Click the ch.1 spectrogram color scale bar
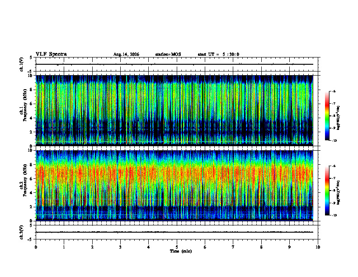 coord(327,116)
